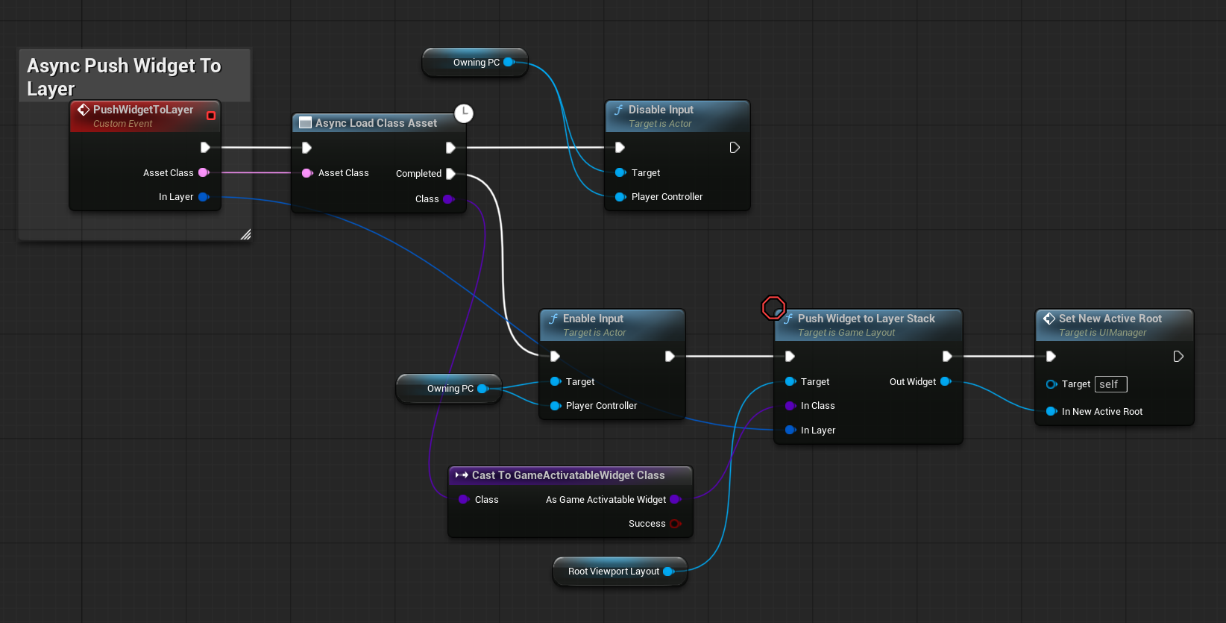
Task: Click the function icon on Enable Input node
Action: tap(553, 319)
